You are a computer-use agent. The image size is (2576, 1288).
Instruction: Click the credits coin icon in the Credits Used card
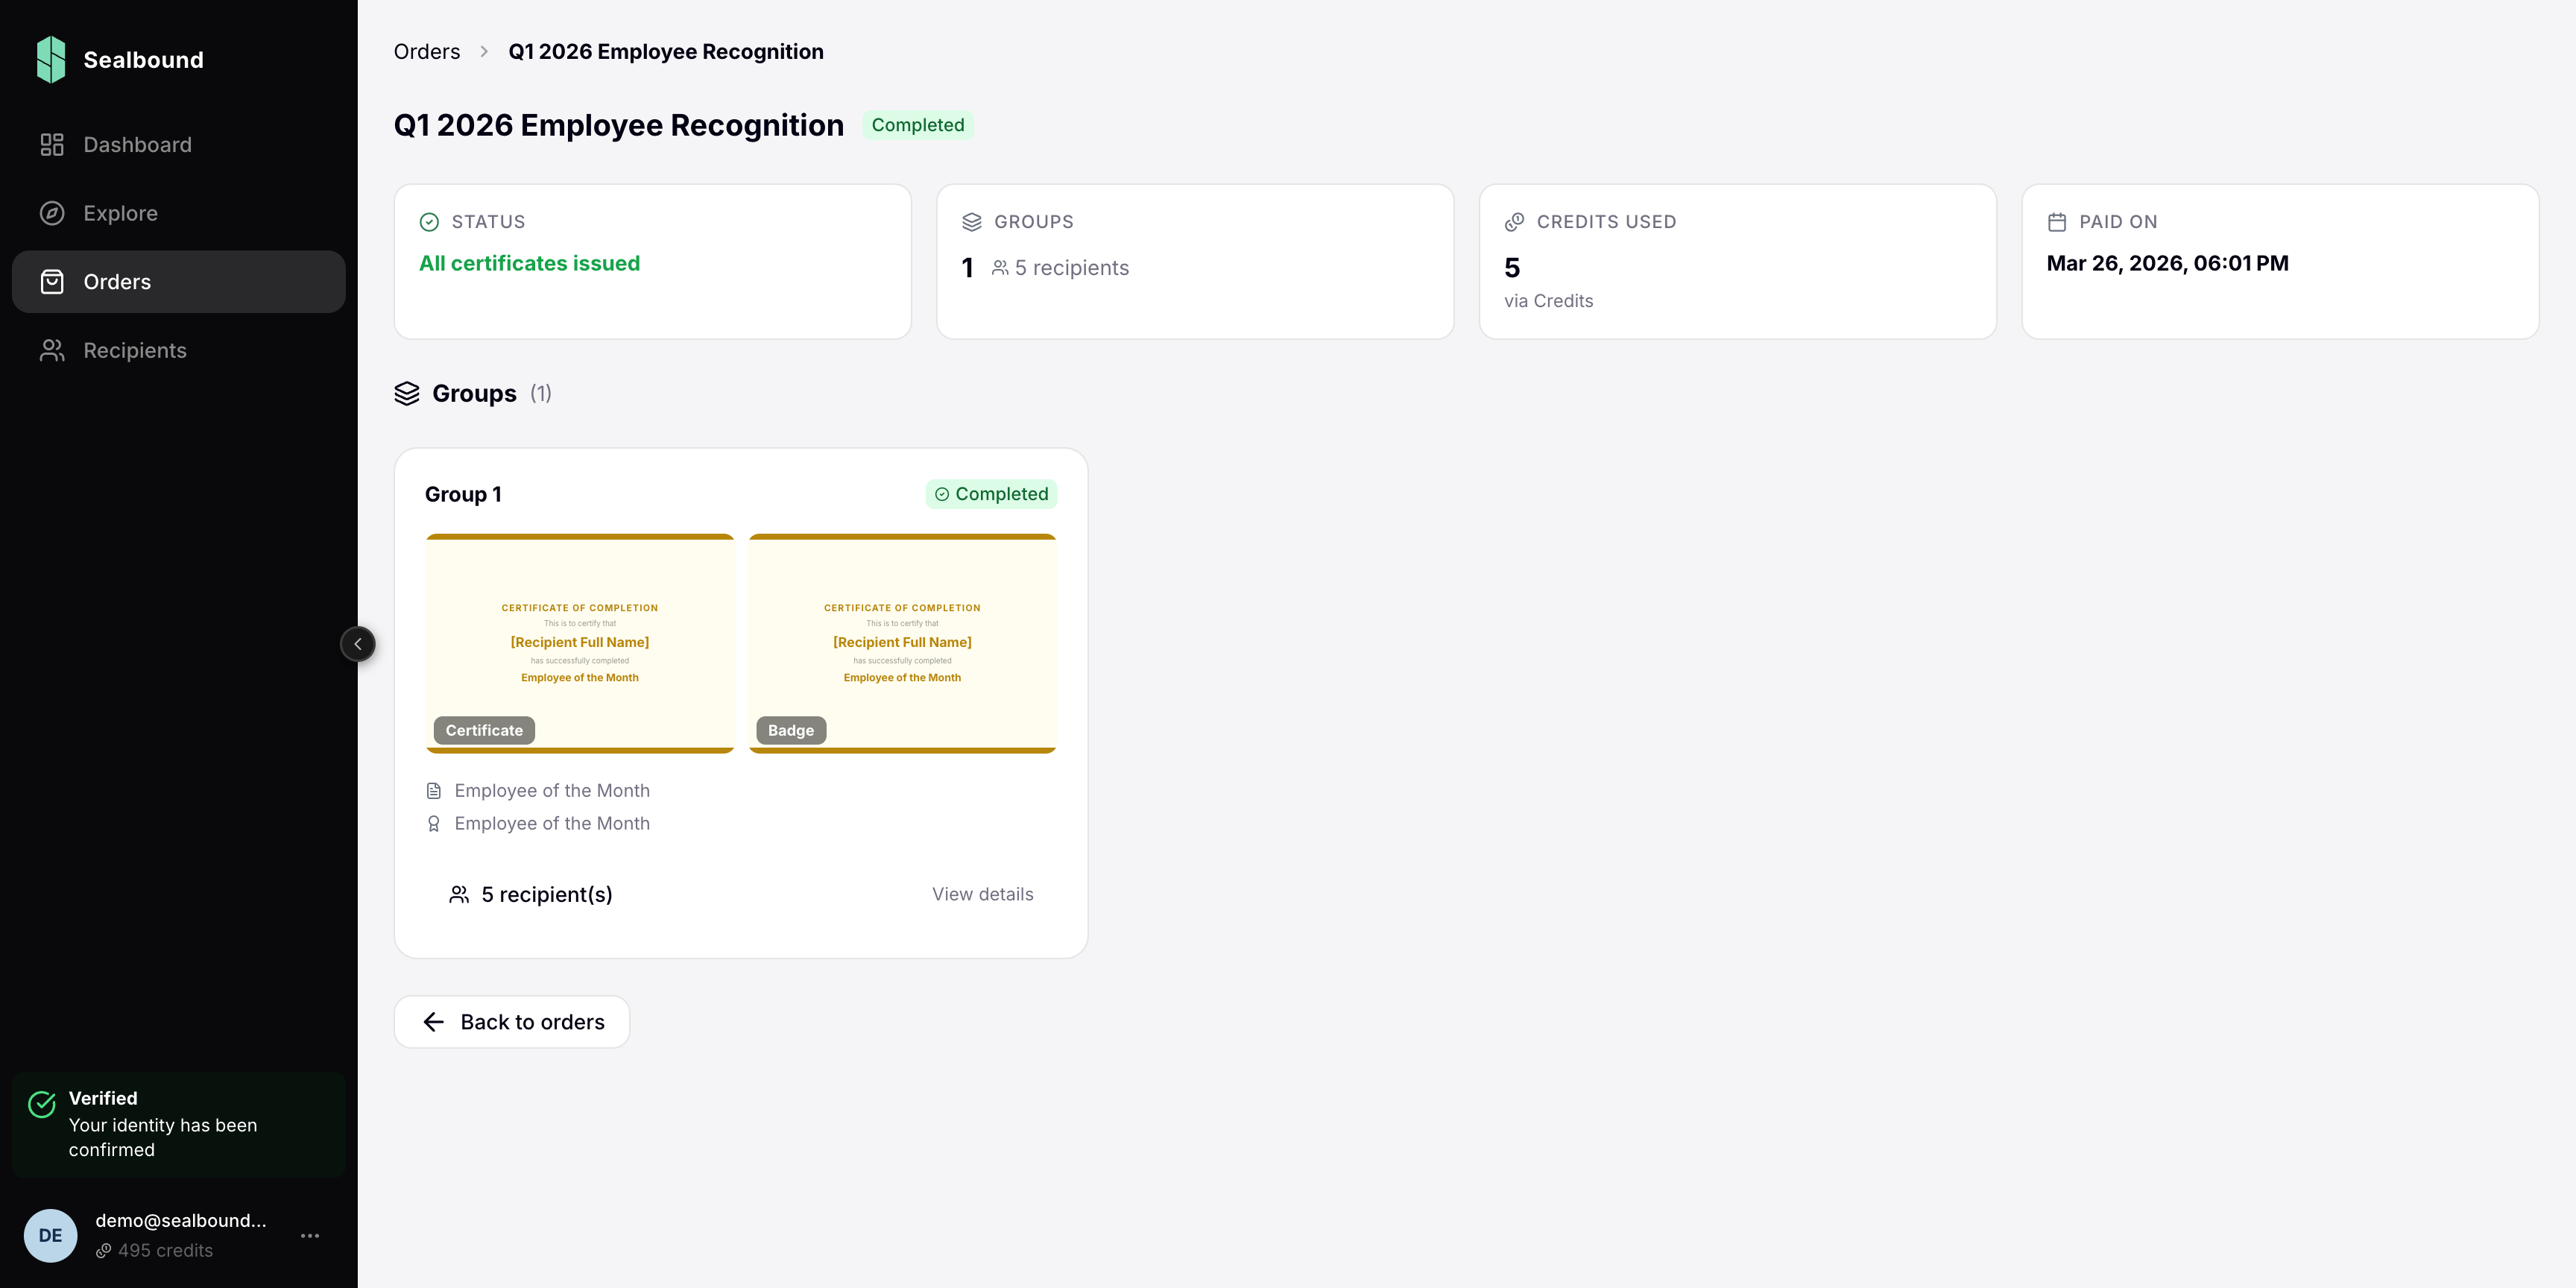1515,222
